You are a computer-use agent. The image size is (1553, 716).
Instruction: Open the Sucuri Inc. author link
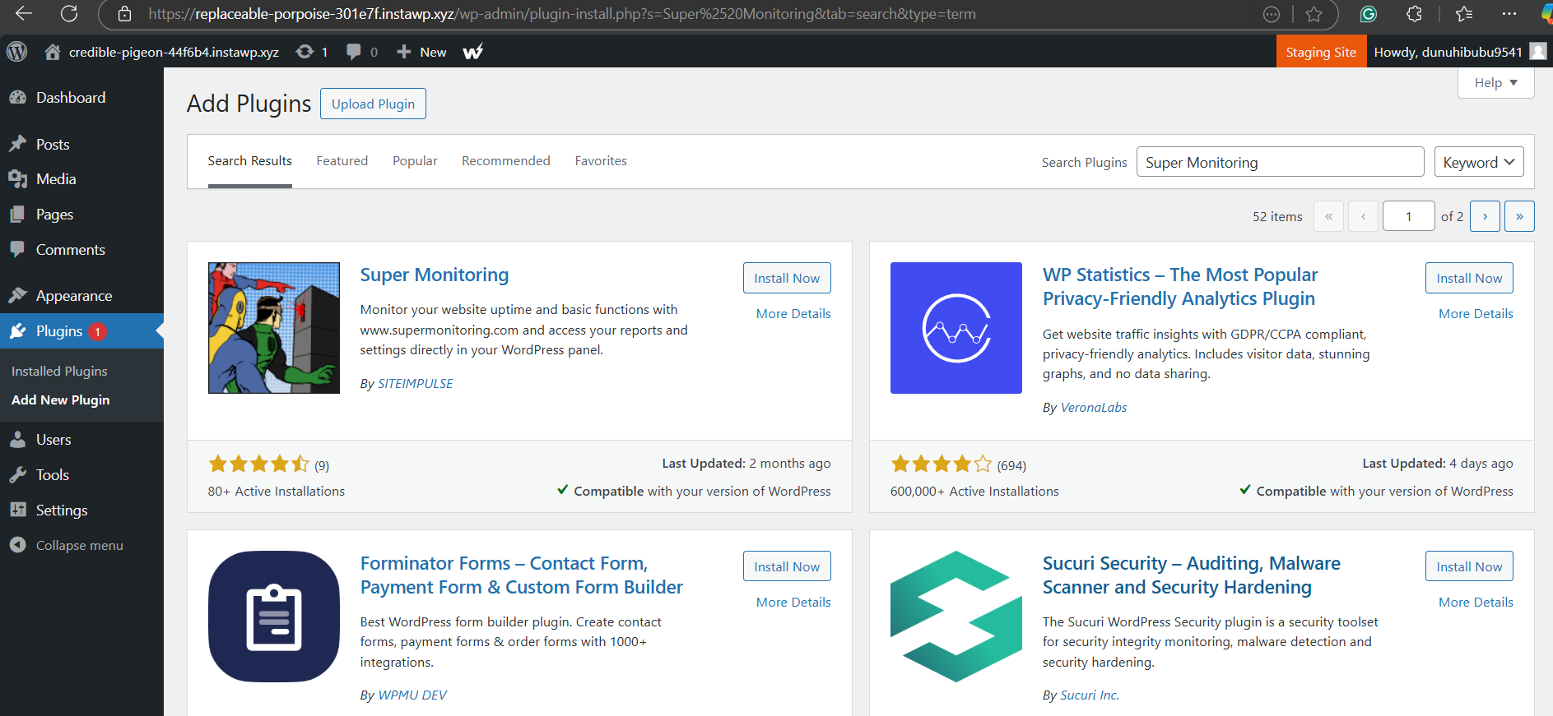pyautogui.click(x=1090, y=695)
